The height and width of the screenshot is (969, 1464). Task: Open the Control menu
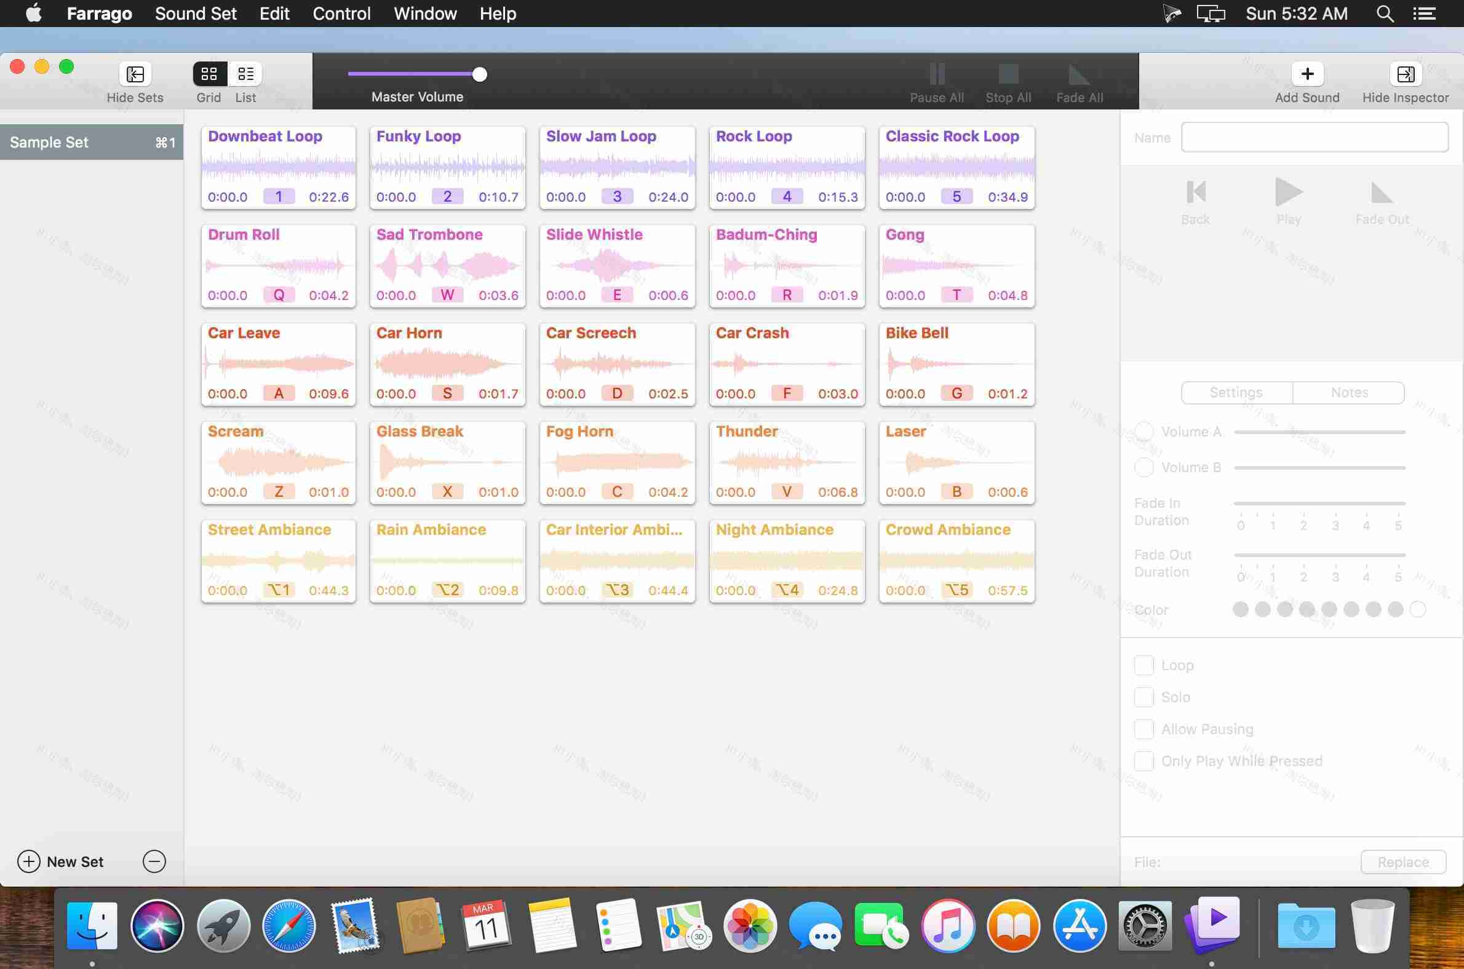(341, 13)
